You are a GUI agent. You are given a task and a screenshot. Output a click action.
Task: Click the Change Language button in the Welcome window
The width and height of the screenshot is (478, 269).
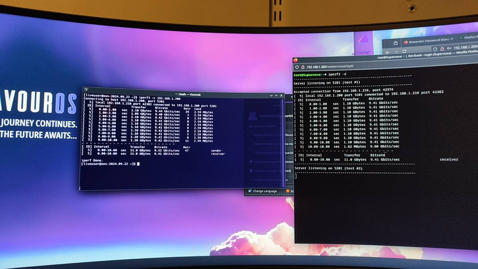click(x=262, y=191)
